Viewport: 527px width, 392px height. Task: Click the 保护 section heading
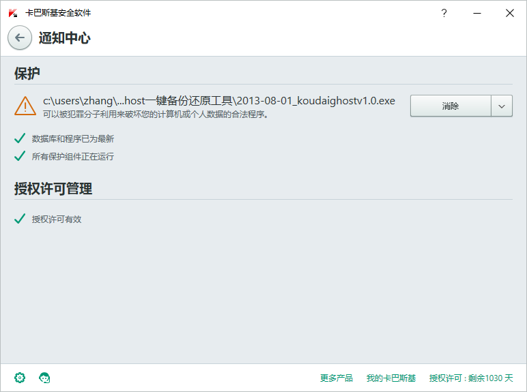(x=27, y=73)
